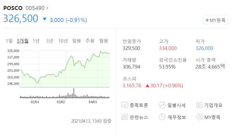This screenshot has height=135, width=232.
Task: Open the 일별시세 daily price icon
Action: pos(162,105)
